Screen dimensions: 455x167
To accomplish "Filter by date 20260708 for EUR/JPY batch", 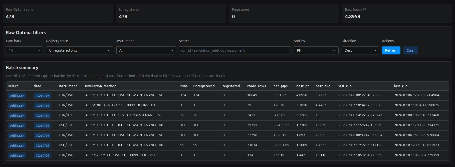I will pyautogui.click(x=43, y=116).
